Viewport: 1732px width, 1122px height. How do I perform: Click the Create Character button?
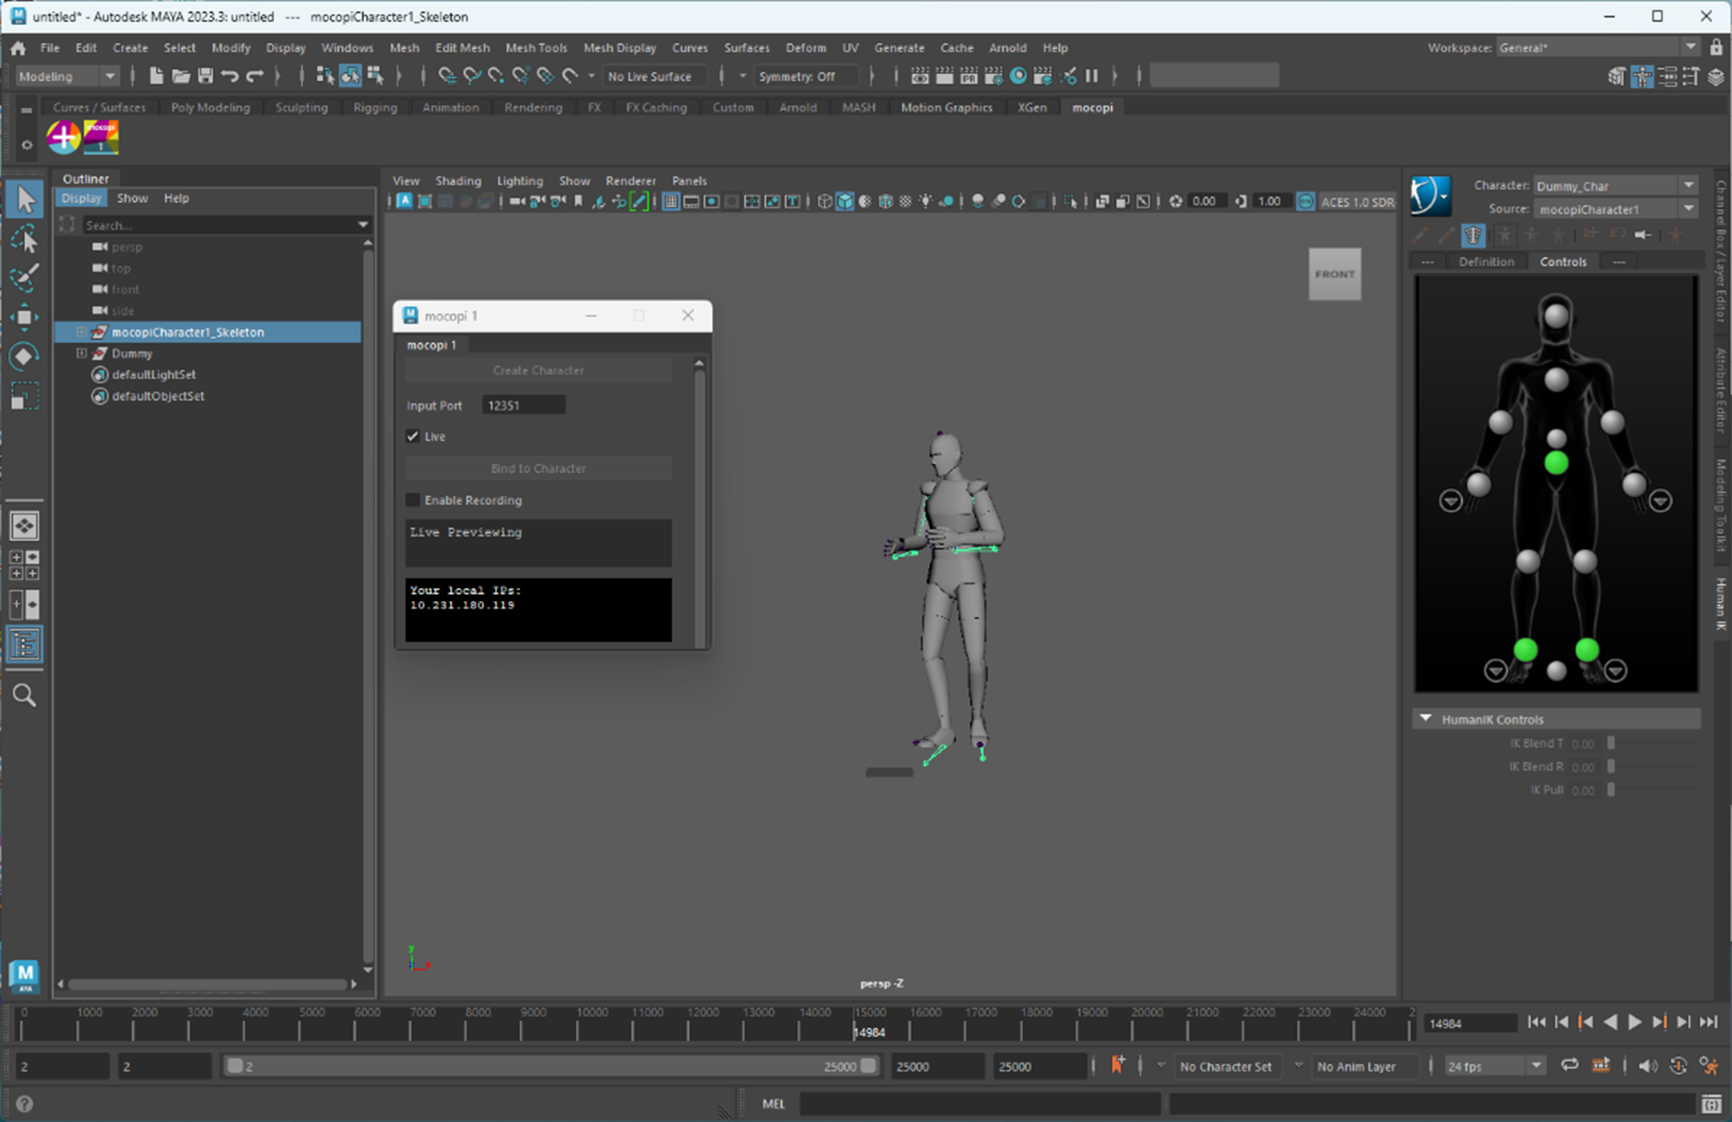[538, 371]
